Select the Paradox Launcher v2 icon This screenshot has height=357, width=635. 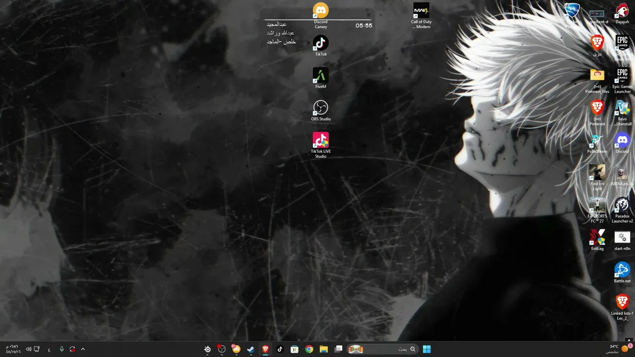[x=622, y=210]
